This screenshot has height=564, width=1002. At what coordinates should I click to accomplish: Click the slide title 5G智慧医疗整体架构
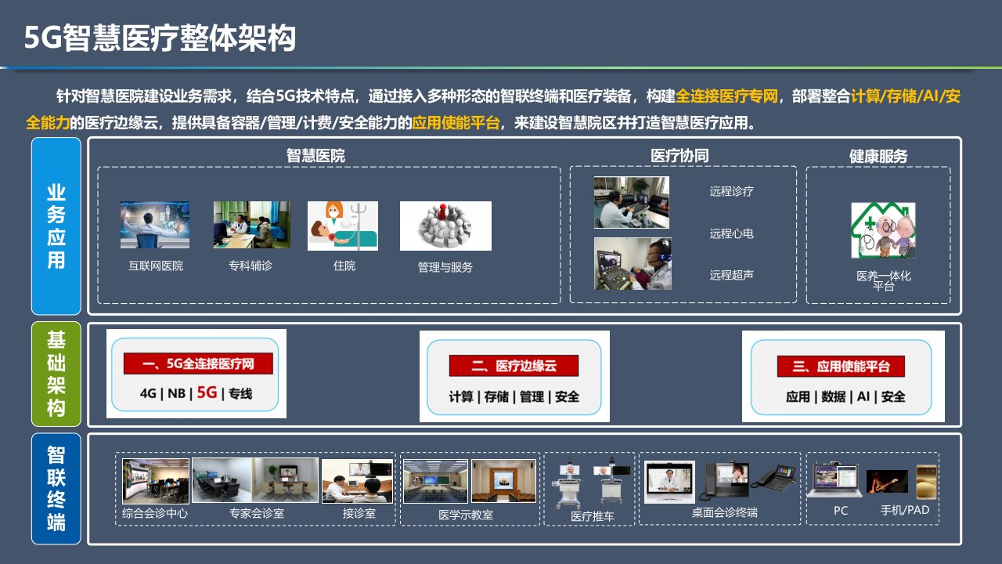tap(160, 37)
